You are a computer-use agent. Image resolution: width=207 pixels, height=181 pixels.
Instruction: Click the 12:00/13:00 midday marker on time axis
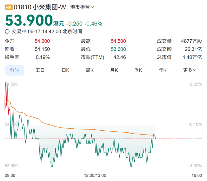tap(95, 175)
